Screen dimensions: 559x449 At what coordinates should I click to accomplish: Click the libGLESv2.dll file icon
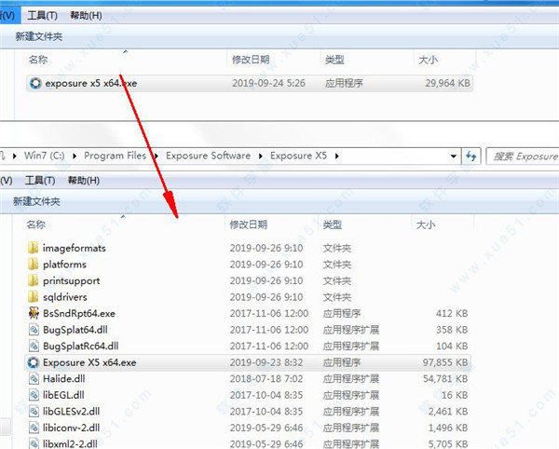[x=34, y=412]
